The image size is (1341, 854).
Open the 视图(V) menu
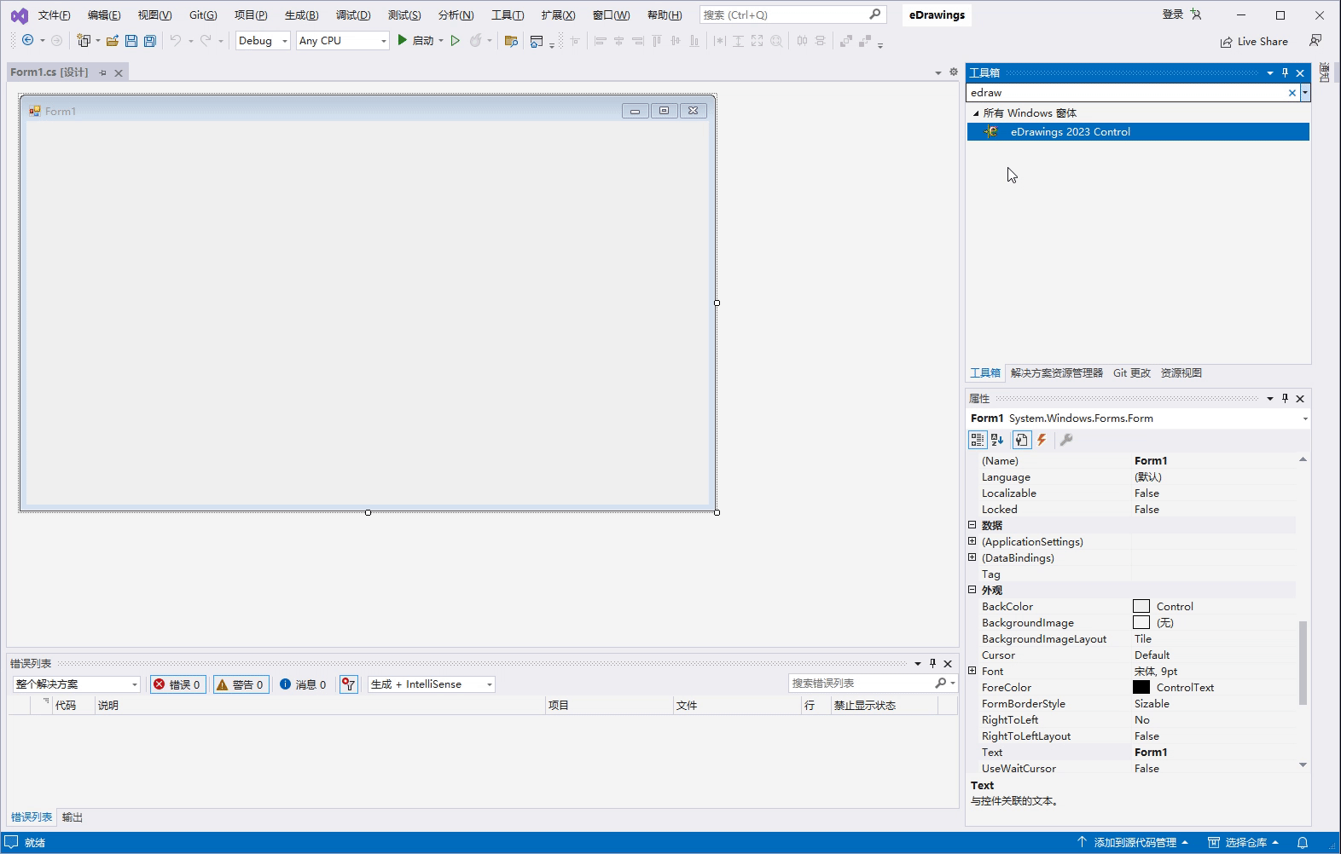154,14
